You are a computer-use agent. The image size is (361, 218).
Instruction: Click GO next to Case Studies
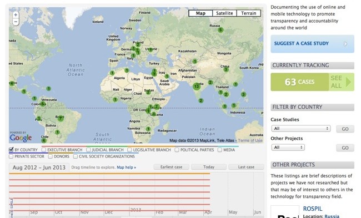(x=345, y=129)
